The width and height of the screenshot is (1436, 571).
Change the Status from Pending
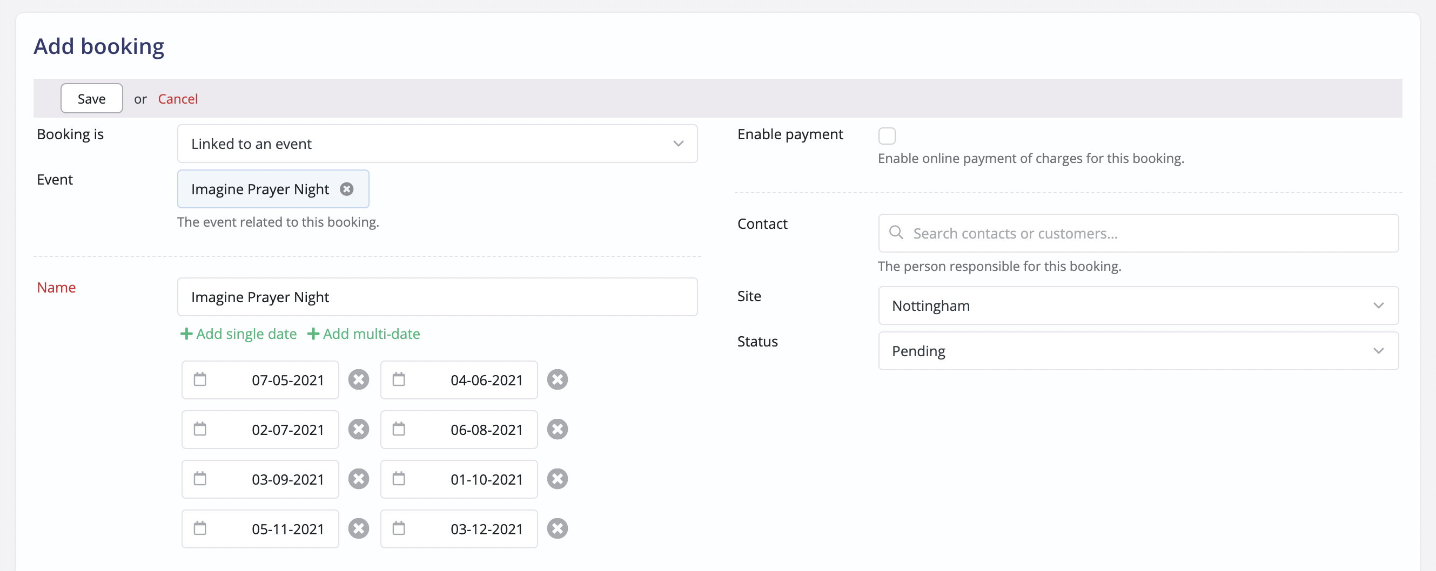(x=1138, y=351)
